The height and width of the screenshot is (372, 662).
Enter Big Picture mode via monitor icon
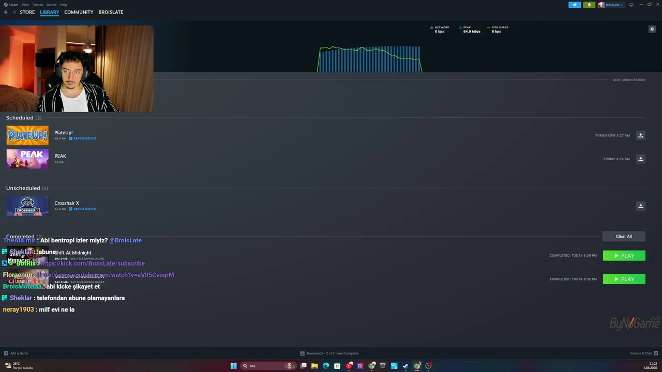click(631, 5)
